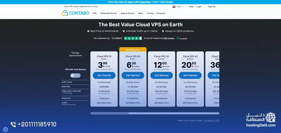Click shield icon beside Unlimited Traffic

[x=124, y=31]
